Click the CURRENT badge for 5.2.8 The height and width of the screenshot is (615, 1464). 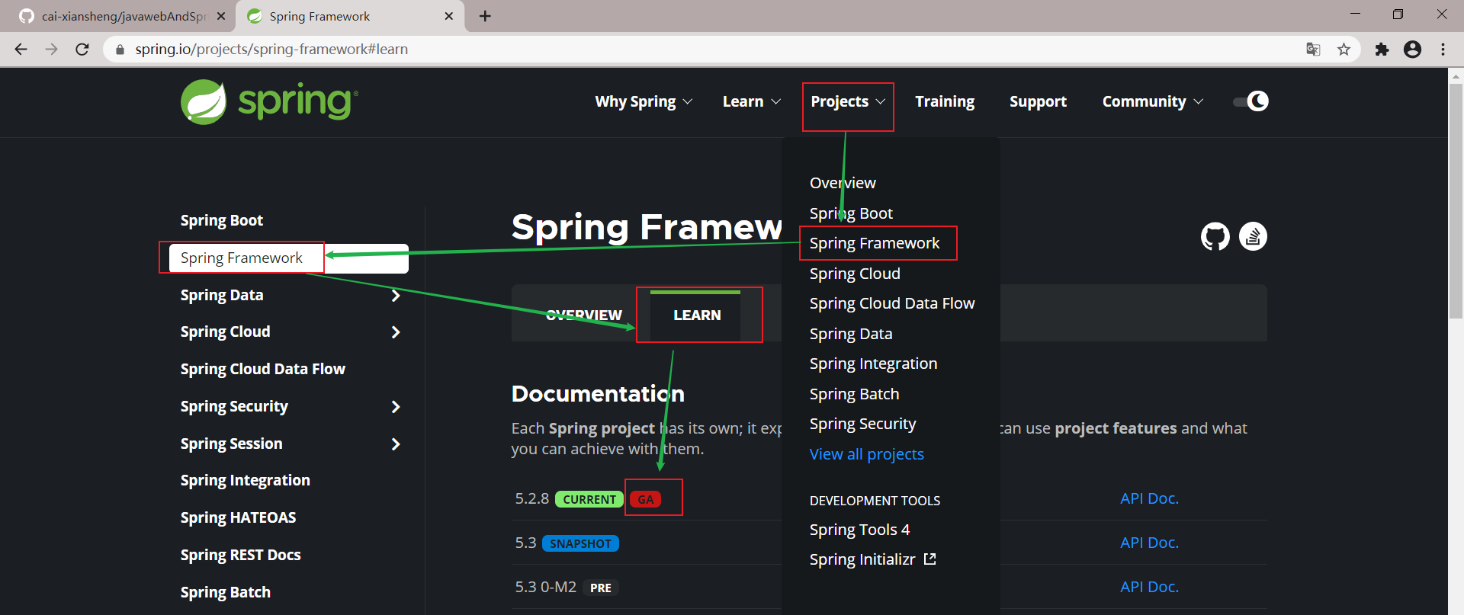589,499
